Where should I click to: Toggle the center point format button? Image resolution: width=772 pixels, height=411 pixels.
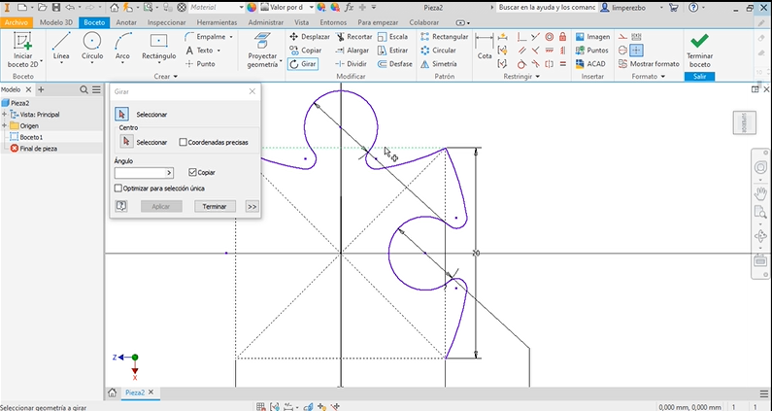click(637, 51)
